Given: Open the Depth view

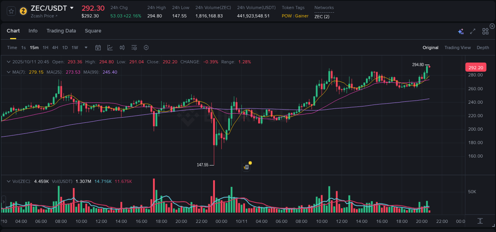Looking at the screenshot, I should click(x=483, y=47).
